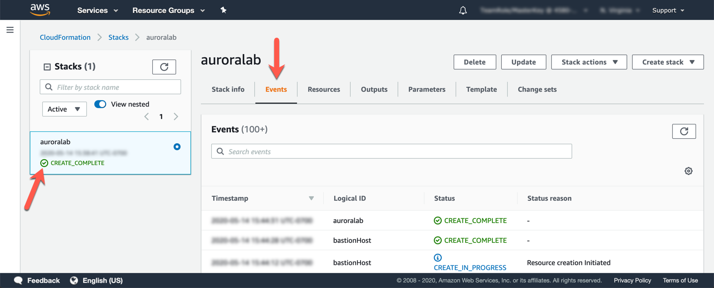Switch to the Template tab
714x288 pixels.
481,89
